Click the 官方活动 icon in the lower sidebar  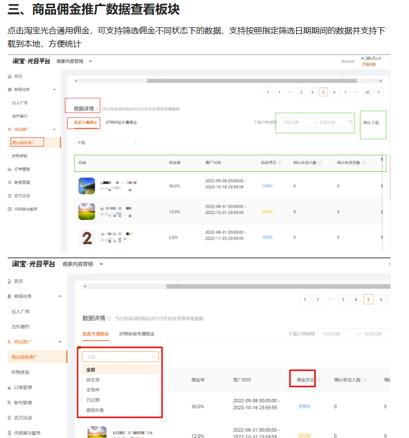[9, 417]
